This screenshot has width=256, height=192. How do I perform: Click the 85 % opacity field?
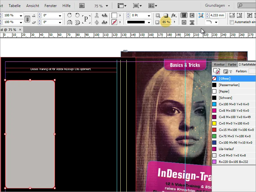166,22
